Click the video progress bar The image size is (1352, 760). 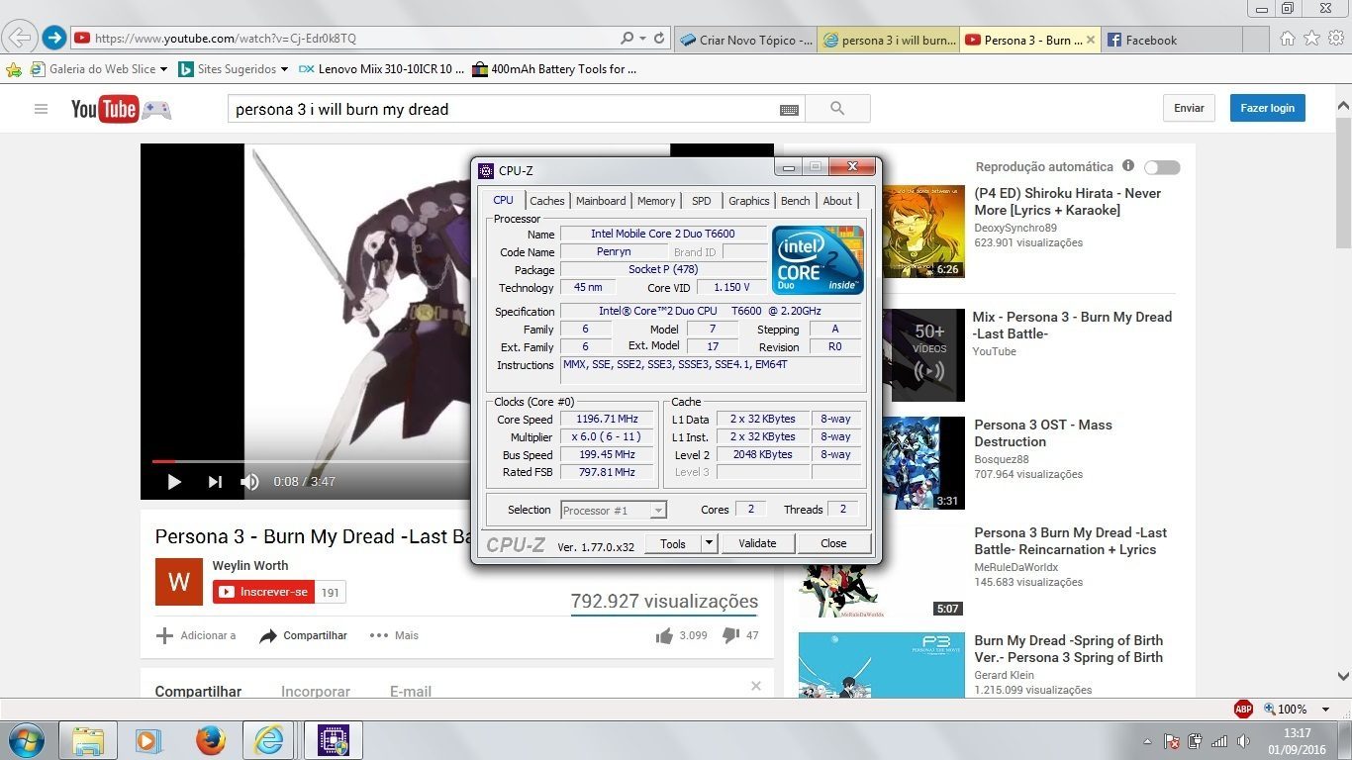click(312, 461)
